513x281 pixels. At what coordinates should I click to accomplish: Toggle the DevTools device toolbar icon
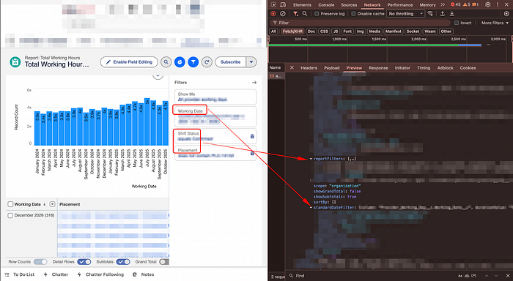283,4
